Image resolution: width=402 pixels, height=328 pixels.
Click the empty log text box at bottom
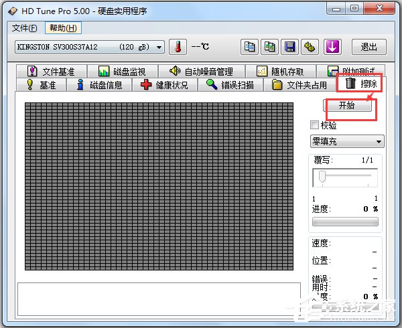[x=159, y=298]
